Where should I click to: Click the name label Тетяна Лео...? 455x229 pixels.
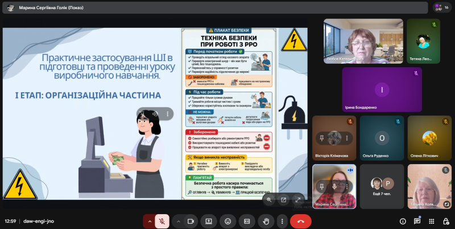[420, 59]
